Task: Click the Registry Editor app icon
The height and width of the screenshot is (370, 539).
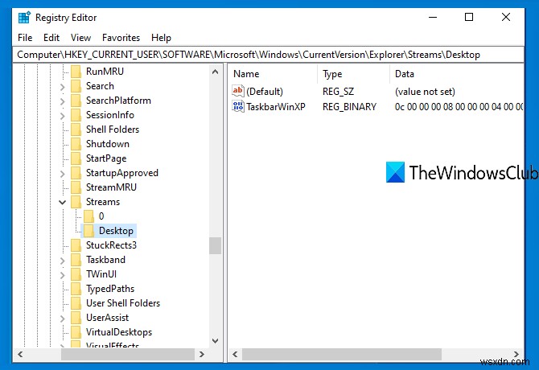Action: (x=24, y=18)
